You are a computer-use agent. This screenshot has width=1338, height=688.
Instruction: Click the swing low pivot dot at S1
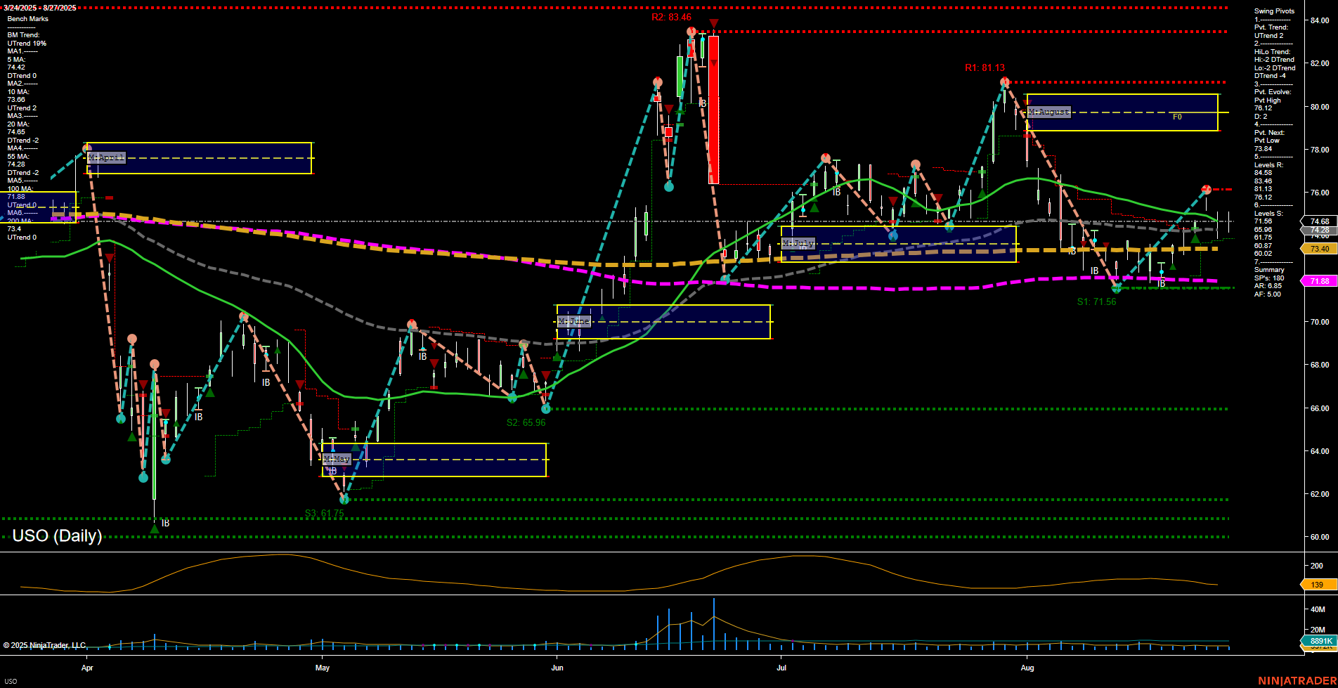pyautogui.click(x=1116, y=288)
